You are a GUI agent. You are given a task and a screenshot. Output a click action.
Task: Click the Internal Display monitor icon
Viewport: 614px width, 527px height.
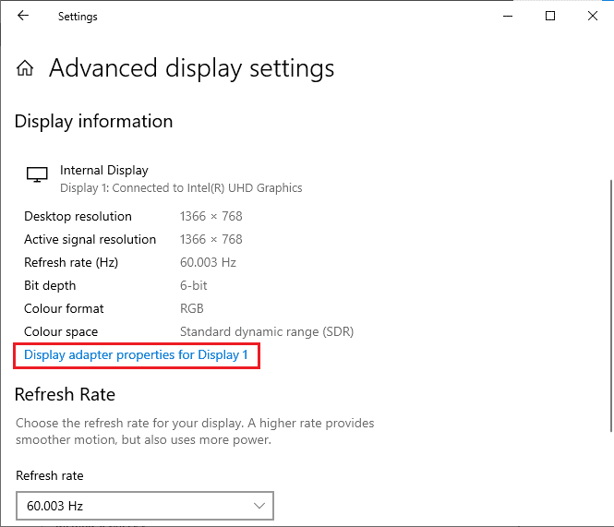(x=37, y=174)
